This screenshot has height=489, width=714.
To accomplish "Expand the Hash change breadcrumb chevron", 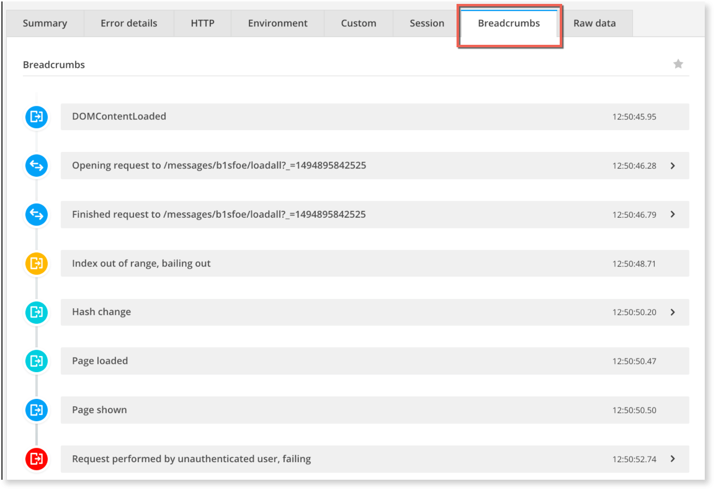I will [673, 312].
